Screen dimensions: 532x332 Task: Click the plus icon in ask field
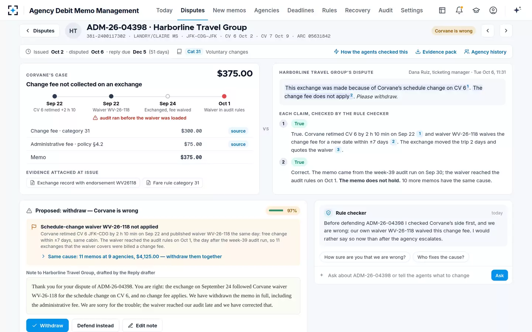point(321,275)
